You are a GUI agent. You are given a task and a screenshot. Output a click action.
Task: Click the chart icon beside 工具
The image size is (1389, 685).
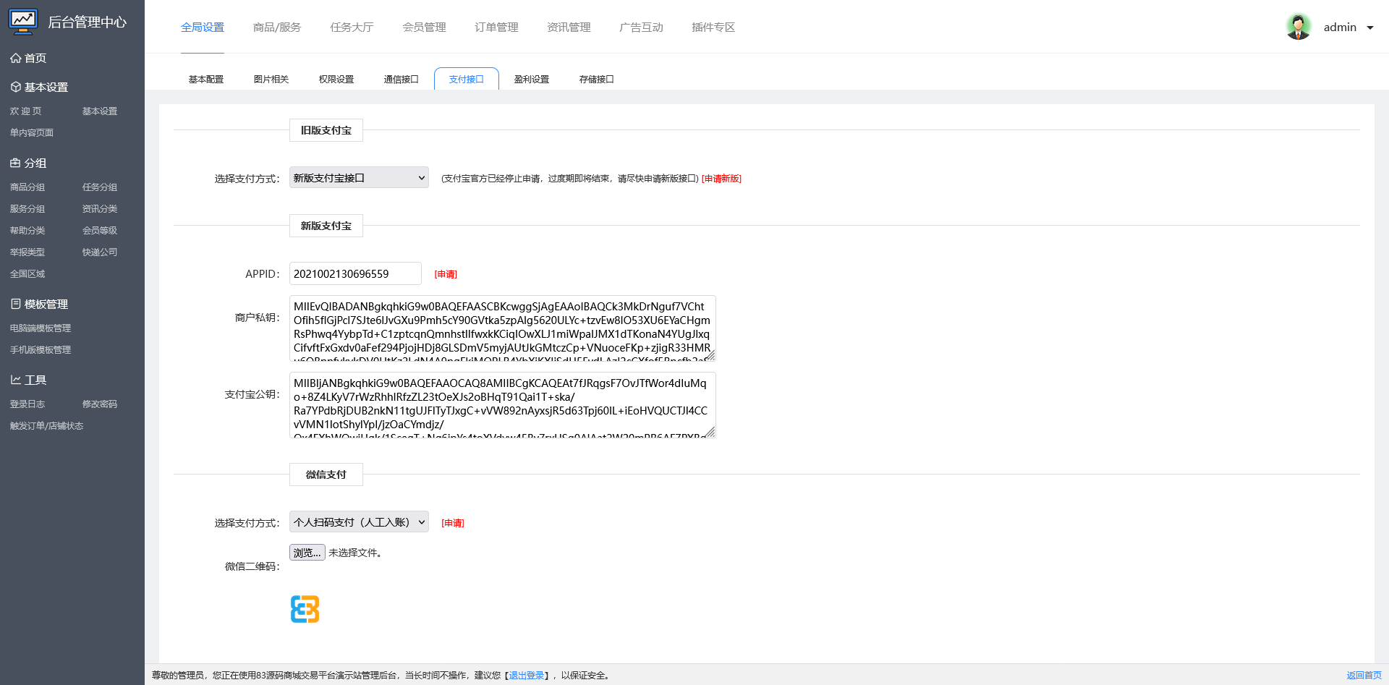[x=15, y=380]
